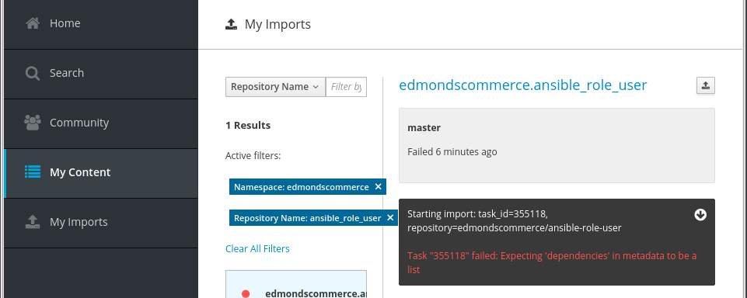Click the My Content list icon
Image resolution: width=747 pixels, height=298 pixels.
pos(33,172)
